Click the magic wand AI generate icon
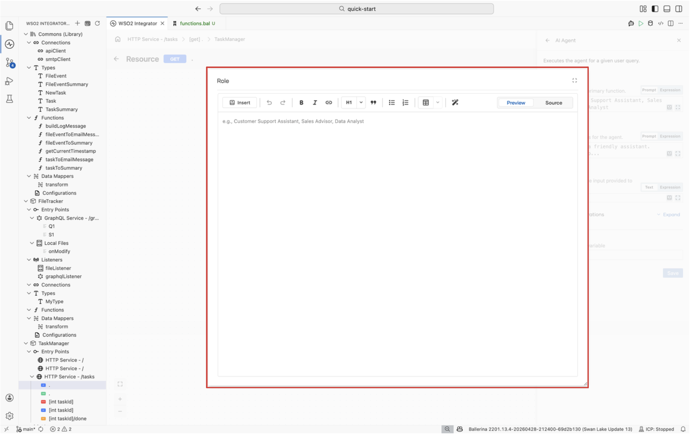Screen dimensions: 691x435 [455, 103]
